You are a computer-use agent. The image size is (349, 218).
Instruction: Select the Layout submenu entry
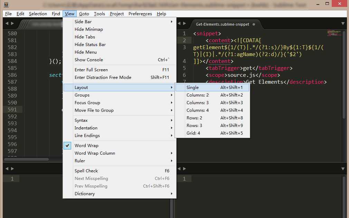[120, 88]
